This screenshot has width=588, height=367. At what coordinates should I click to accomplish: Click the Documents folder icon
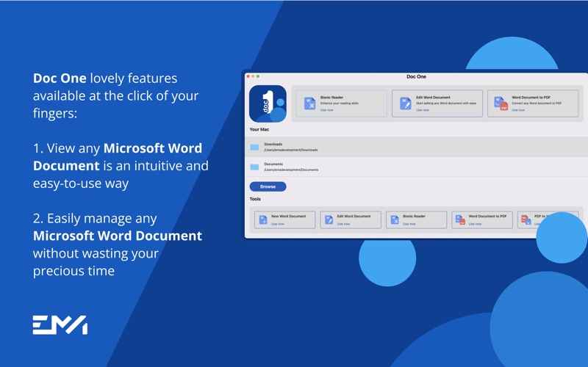(x=254, y=167)
